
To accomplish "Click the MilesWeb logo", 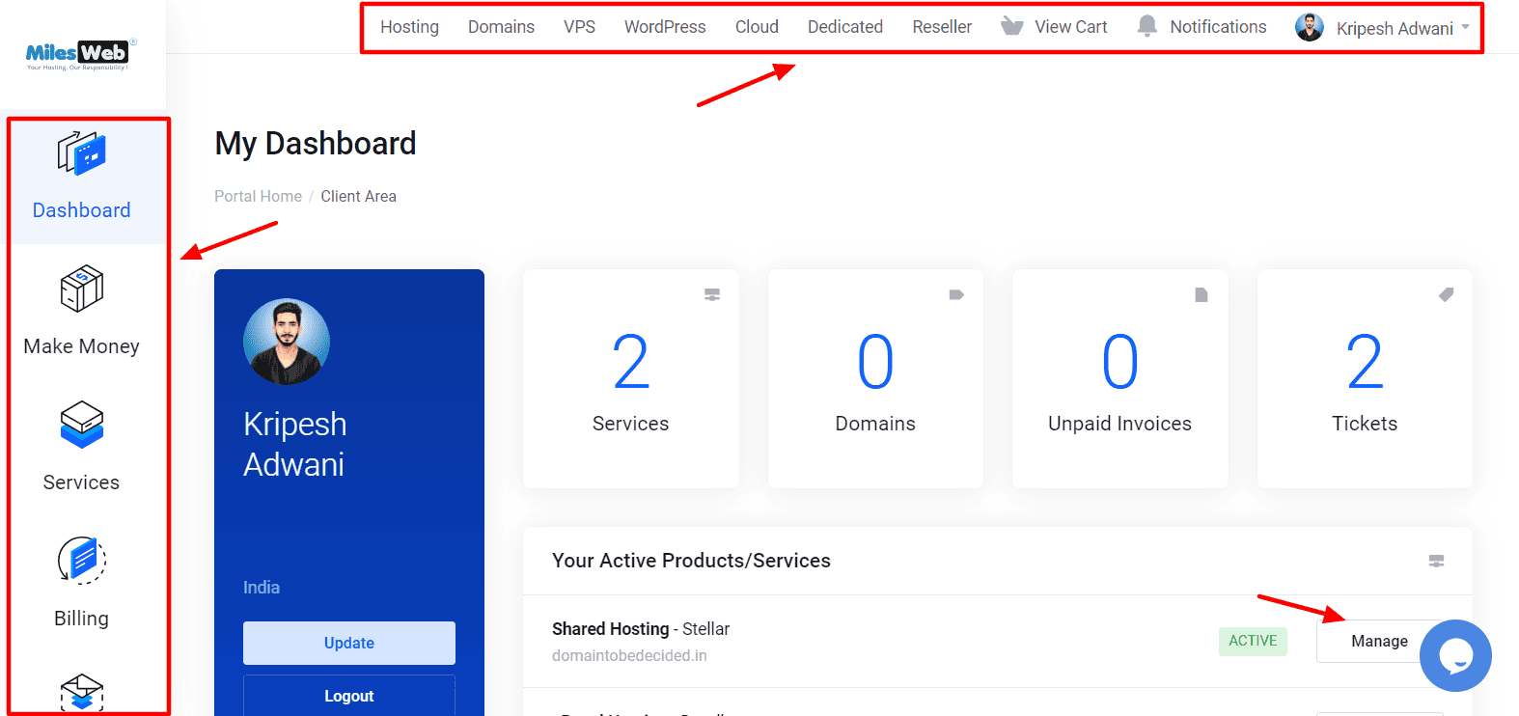I will 81,54.
